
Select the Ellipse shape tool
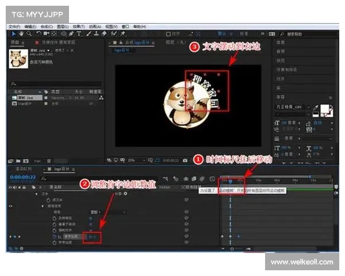(64, 34)
